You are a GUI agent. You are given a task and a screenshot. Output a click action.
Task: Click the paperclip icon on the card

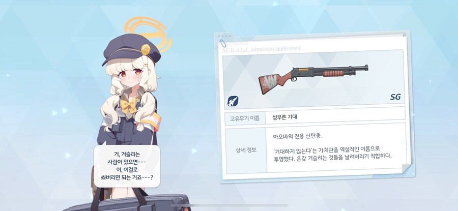click(x=223, y=43)
